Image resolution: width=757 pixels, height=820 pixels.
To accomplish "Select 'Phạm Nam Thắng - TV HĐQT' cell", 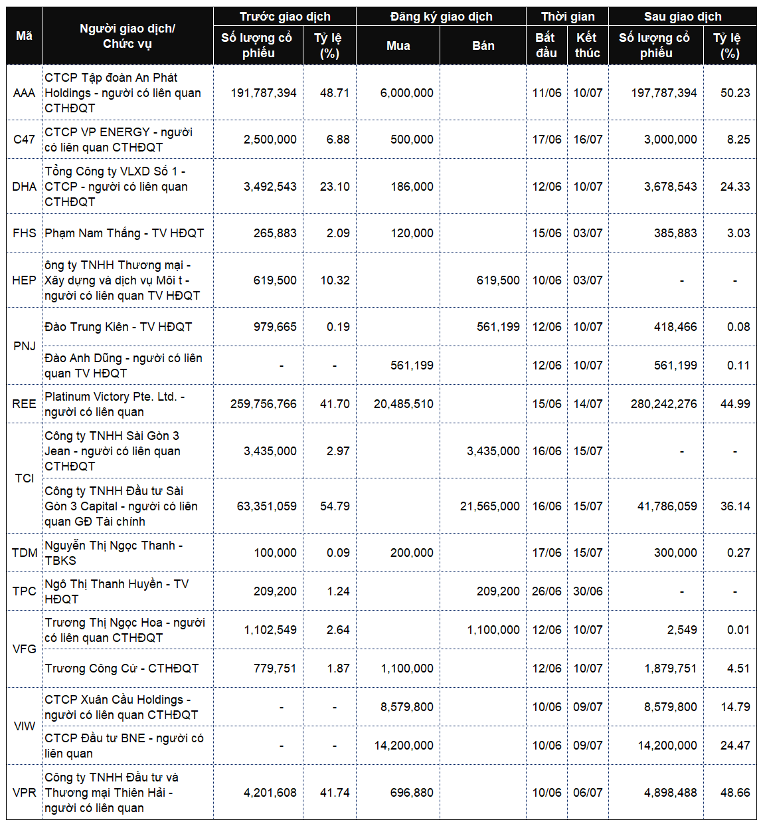I will [x=127, y=233].
